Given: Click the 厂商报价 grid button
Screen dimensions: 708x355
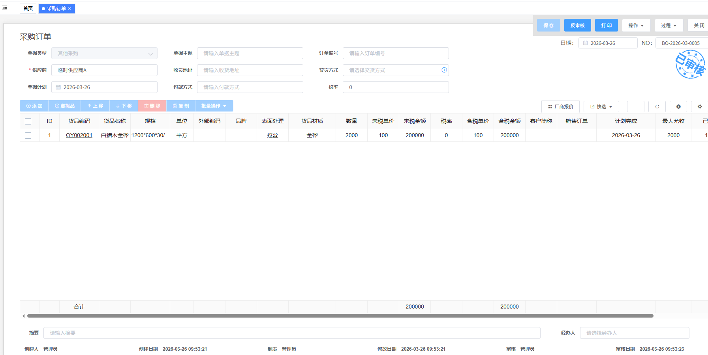Looking at the screenshot, I should [560, 107].
